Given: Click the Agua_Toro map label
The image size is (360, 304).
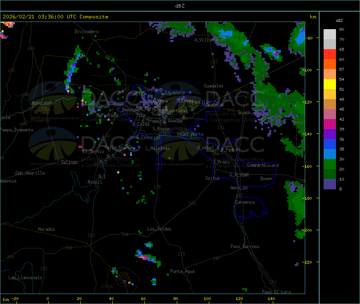Looking at the screenshot, I should [43, 103].
